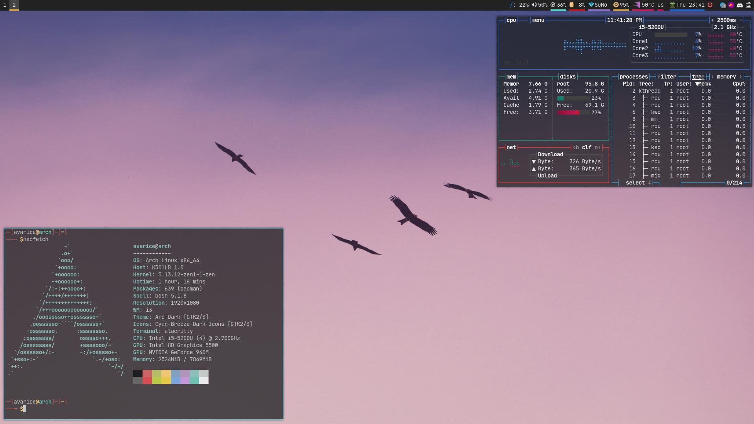The width and height of the screenshot is (754, 424).
Task: Click the select down arrow button
Action: click(650, 183)
